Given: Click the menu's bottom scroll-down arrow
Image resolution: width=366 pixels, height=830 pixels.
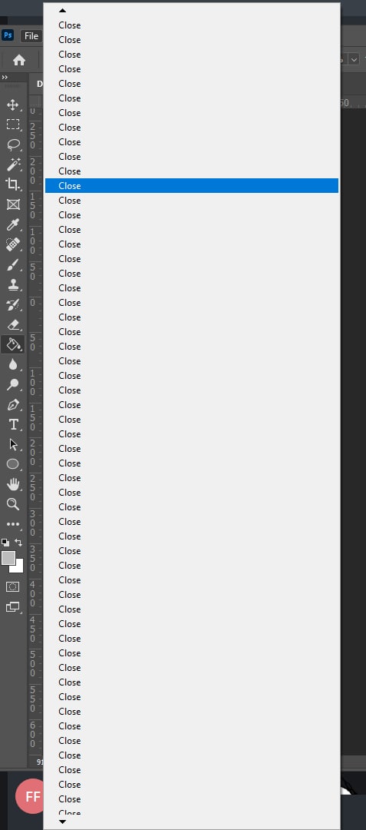Looking at the screenshot, I should [62, 822].
